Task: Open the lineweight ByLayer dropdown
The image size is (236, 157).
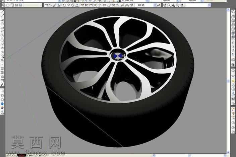Action: pos(202,1)
